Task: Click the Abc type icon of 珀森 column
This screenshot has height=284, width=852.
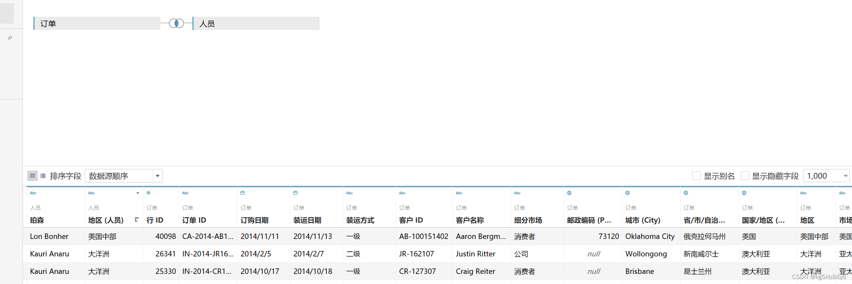Action: tap(33, 193)
